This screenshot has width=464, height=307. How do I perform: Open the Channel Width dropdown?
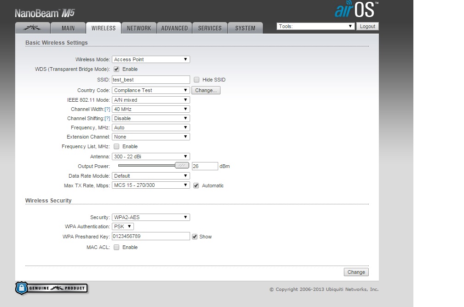click(x=151, y=109)
